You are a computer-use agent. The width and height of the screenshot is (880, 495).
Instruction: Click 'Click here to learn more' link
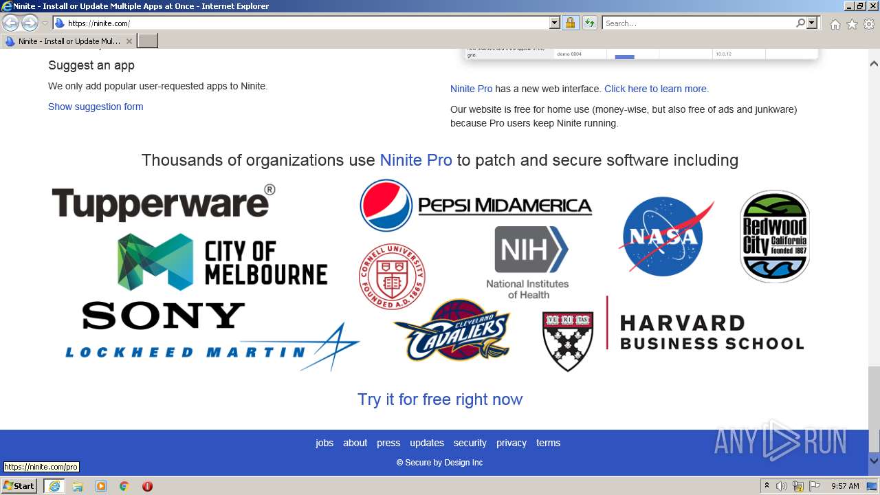(x=657, y=89)
